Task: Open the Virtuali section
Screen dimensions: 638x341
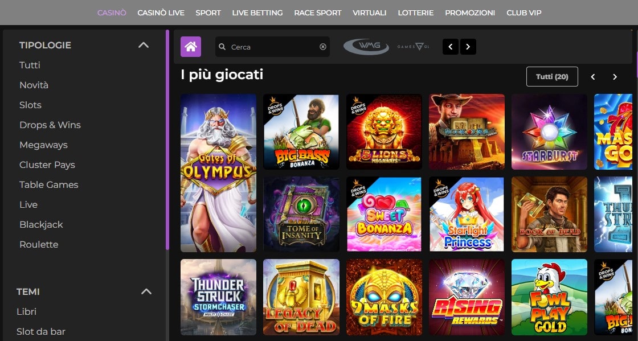Action: coord(370,13)
